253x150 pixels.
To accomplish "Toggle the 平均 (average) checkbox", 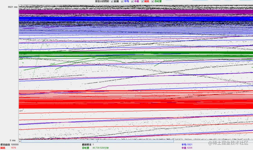I will coord(122,1).
